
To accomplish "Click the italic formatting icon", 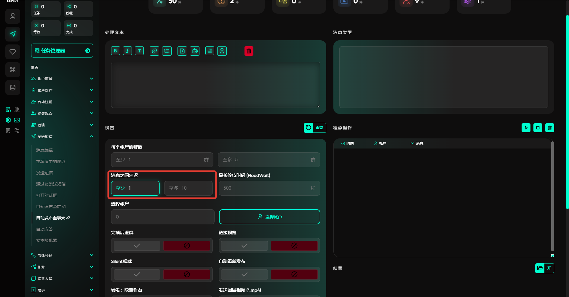I will (127, 51).
